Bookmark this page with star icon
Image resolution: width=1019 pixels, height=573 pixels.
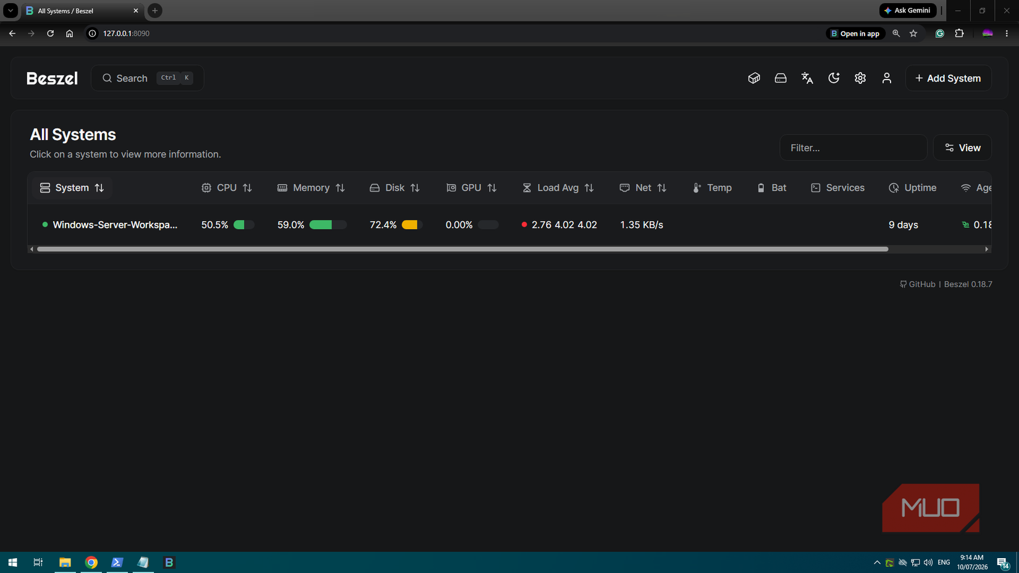click(x=913, y=33)
